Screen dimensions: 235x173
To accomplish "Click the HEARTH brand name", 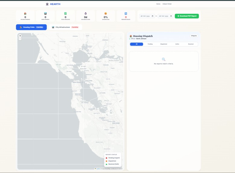I will [55, 4].
